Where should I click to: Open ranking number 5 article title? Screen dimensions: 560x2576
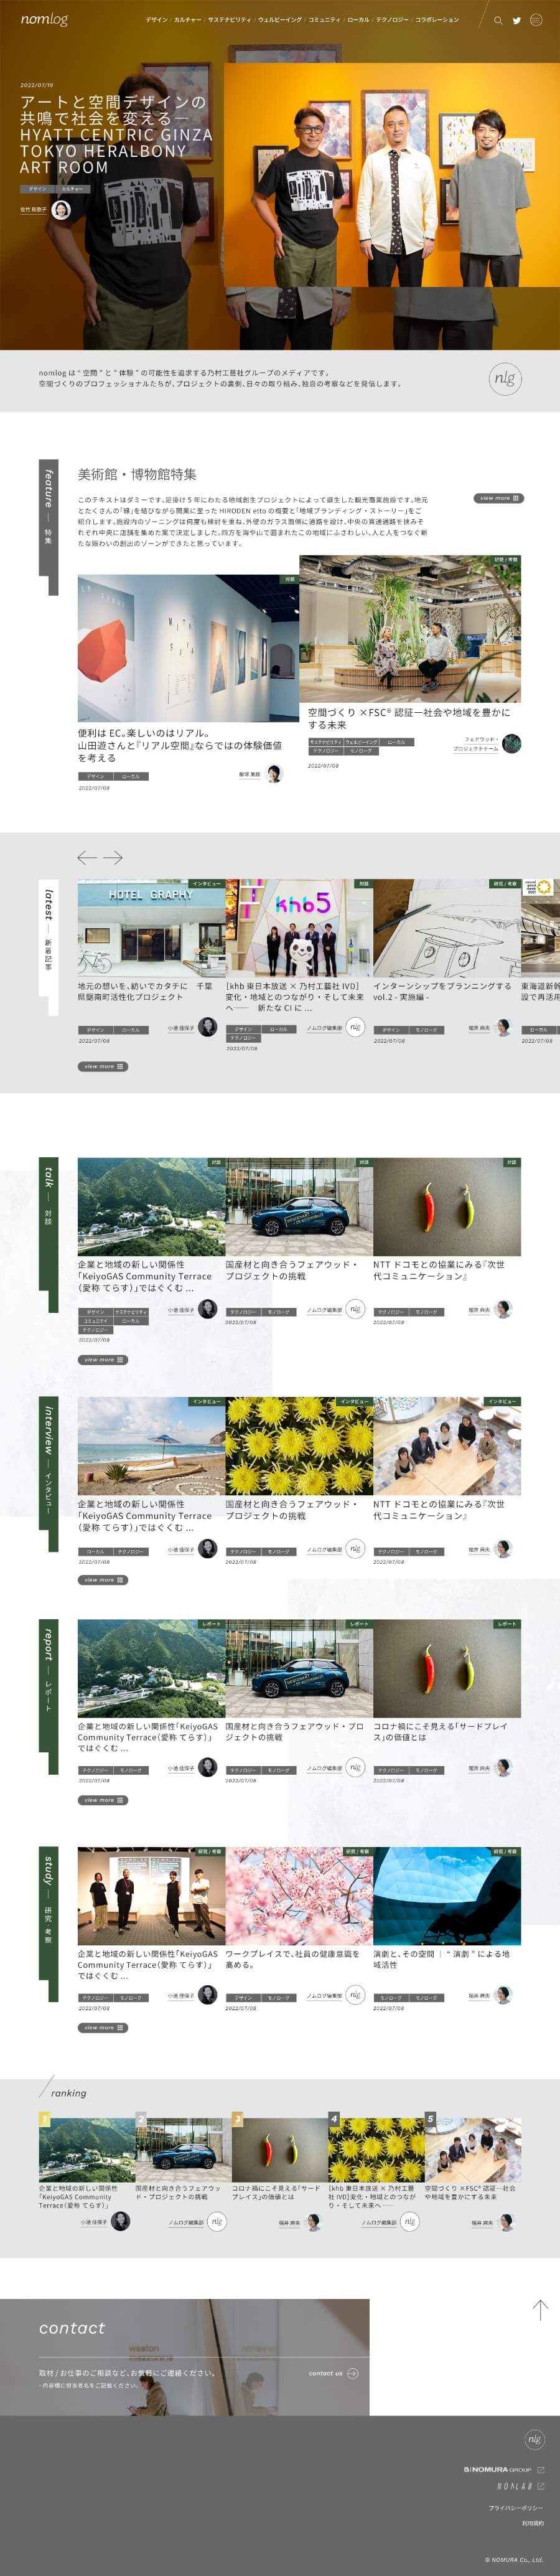point(471,2192)
